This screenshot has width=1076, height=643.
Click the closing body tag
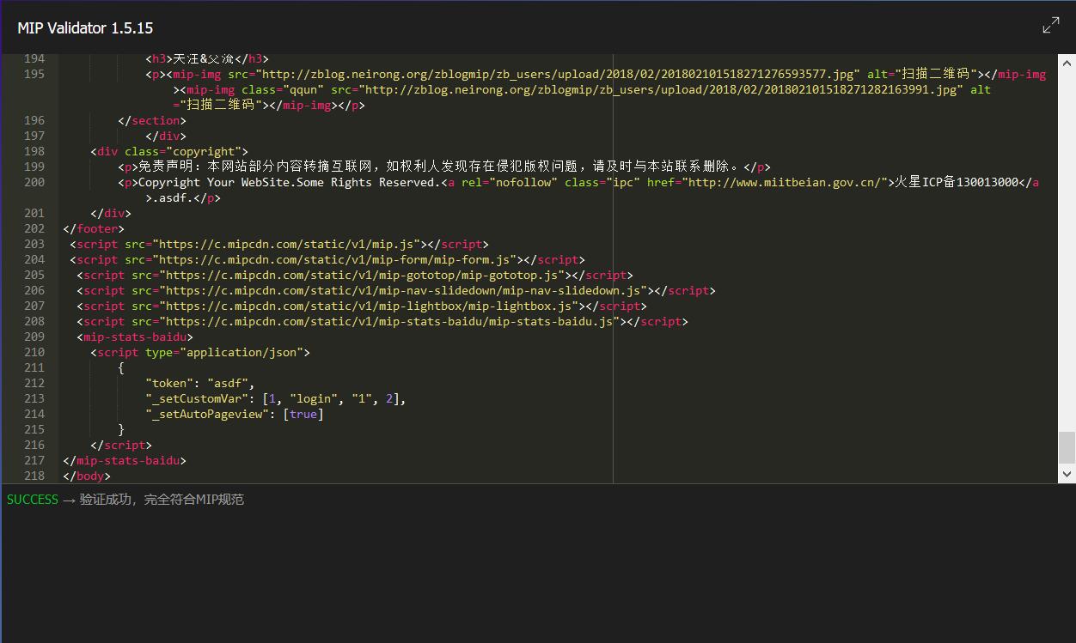pyautogui.click(x=87, y=476)
